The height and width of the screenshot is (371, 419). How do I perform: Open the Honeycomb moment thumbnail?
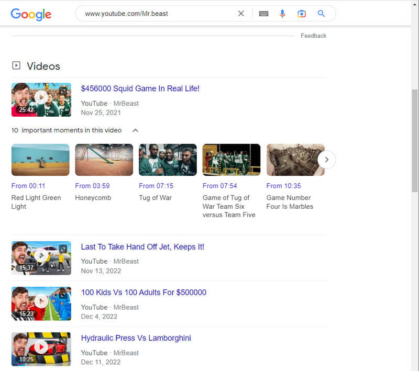104,160
